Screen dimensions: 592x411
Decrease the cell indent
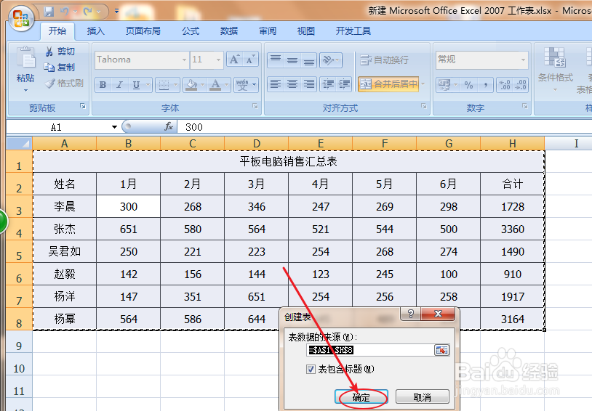pos(328,84)
